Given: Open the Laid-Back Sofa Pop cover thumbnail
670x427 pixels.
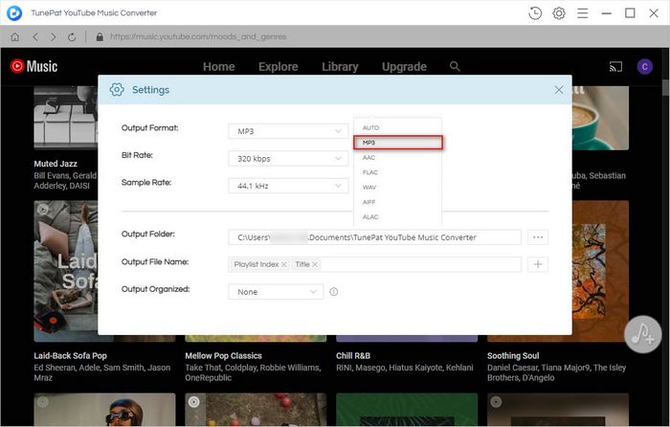Looking at the screenshot, I should click(66, 271).
